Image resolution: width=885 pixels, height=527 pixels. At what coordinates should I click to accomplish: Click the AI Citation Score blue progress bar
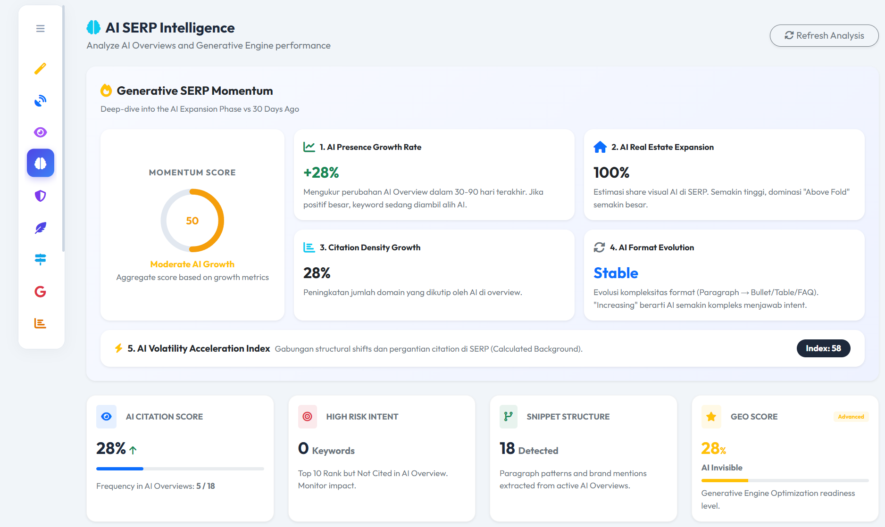180,469
